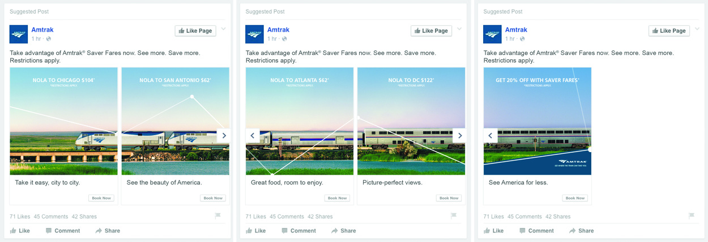
Task: Open Amtrak page name link in middle post
Action: [x=278, y=30]
